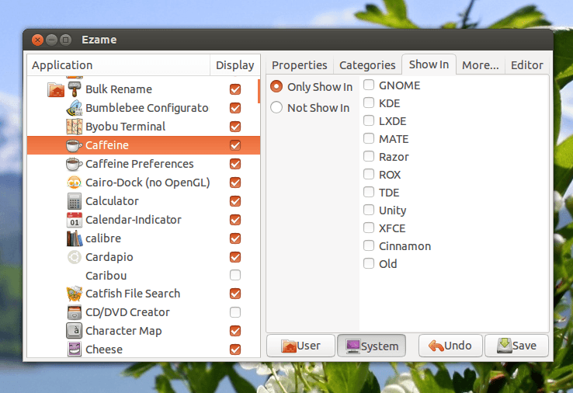Open the Categories tab

366,65
